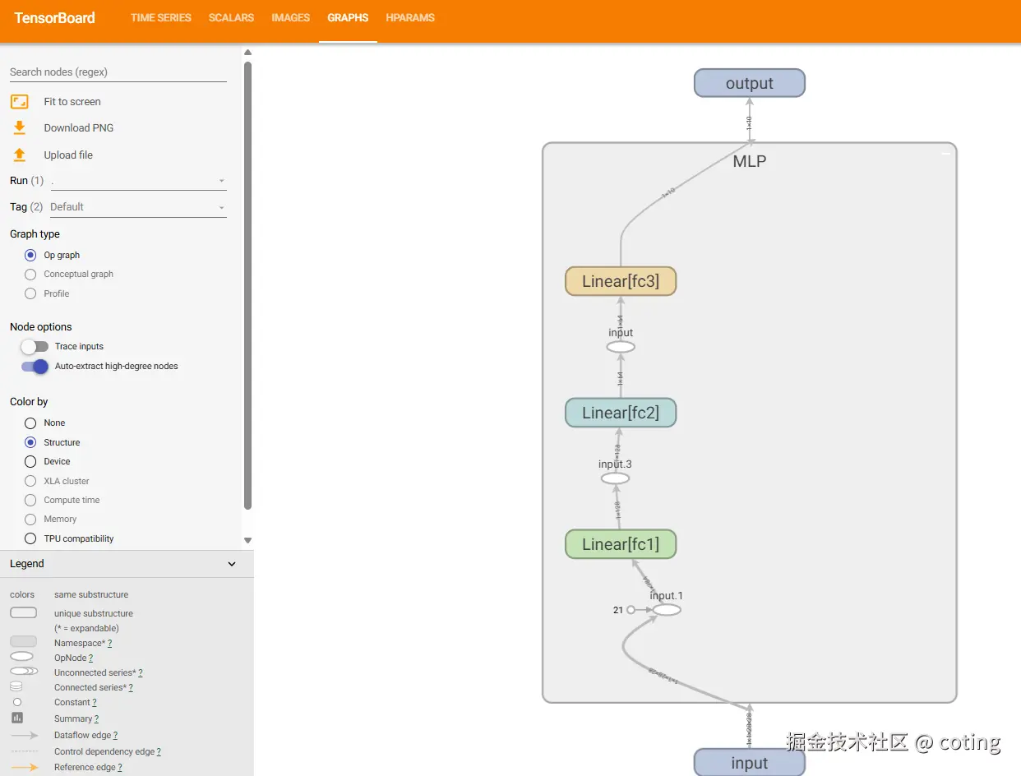Choose Structure color option

tap(30, 442)
